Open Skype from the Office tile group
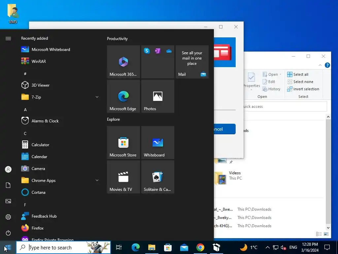 pos(147,51)
